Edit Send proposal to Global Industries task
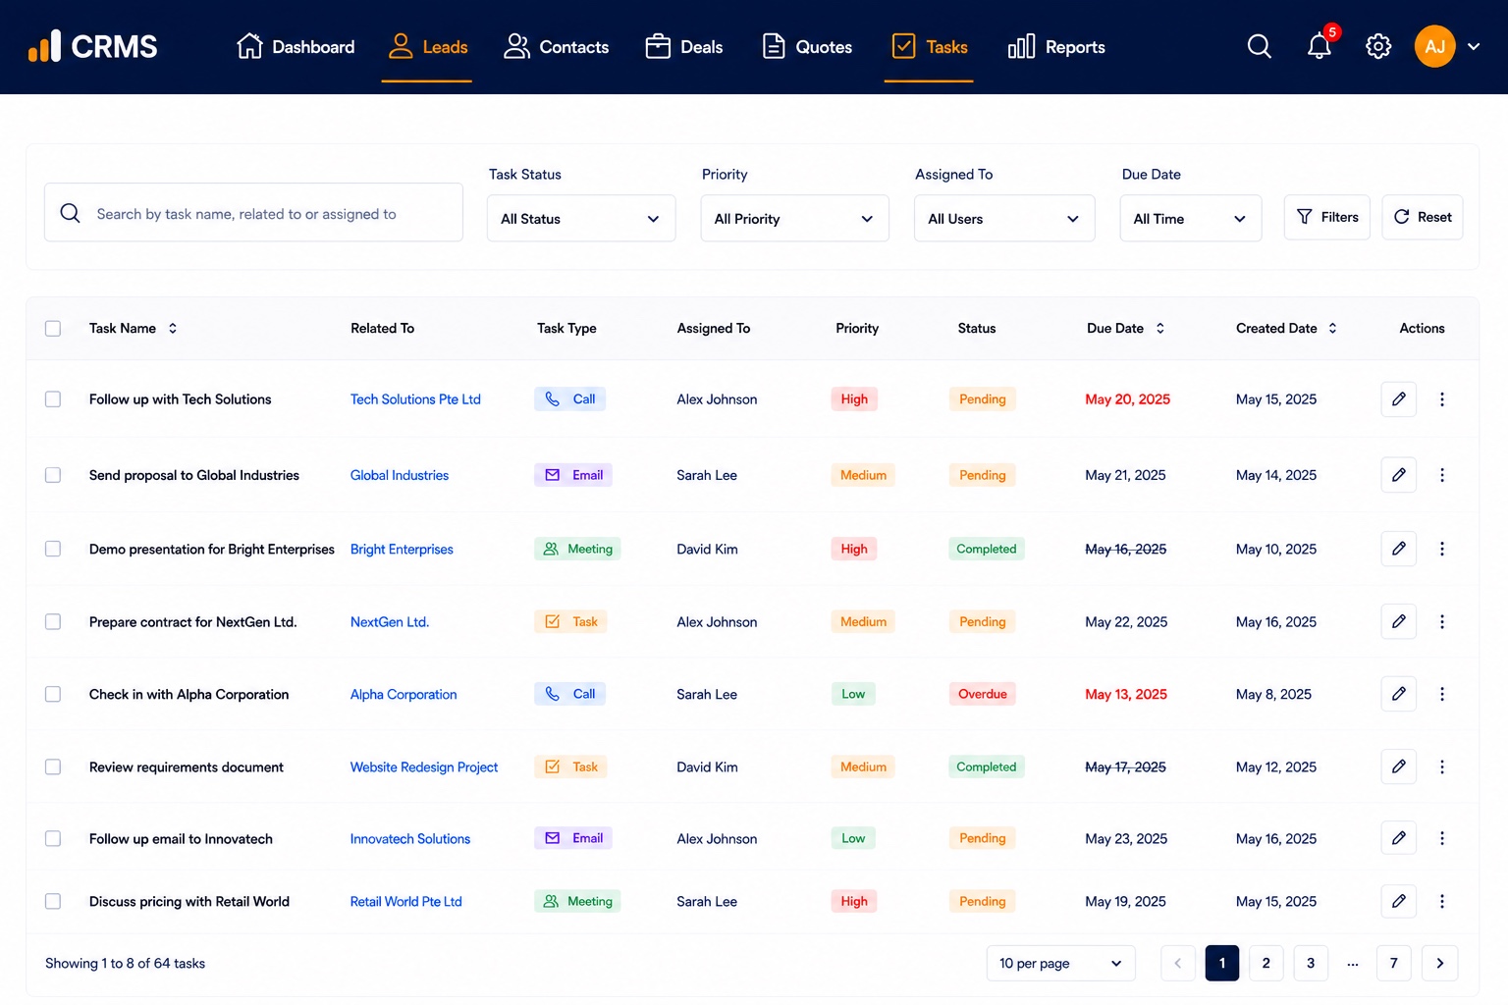Screen dimensions: 1508x1005 click(x=1398, y=475)
